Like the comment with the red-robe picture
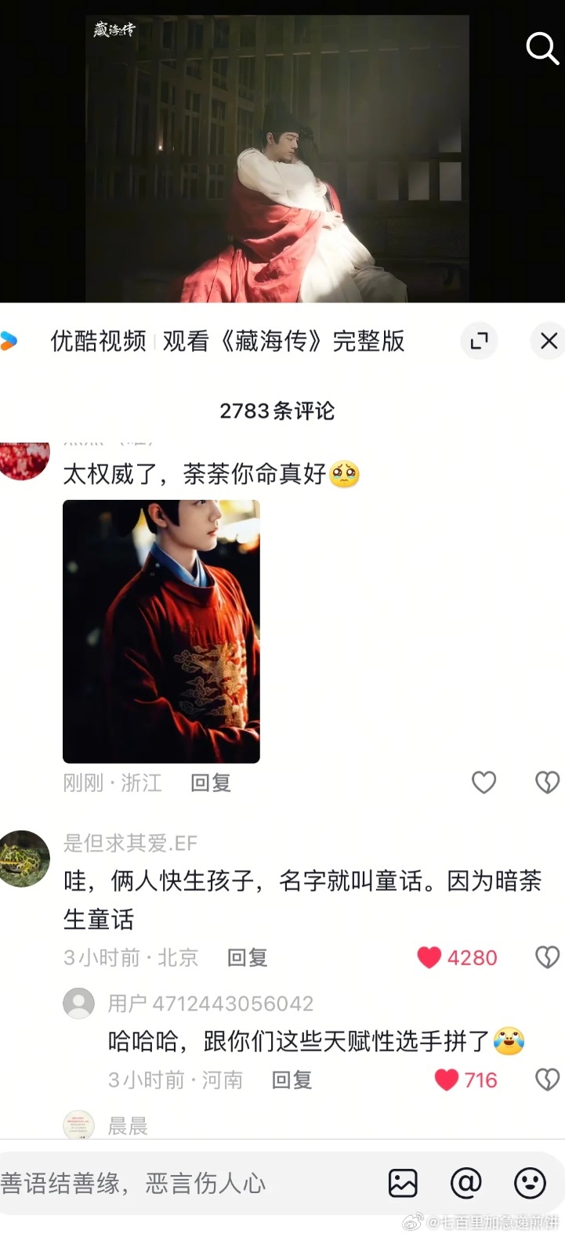Viewport: 565px width, 1237px height. pos(484,782)
